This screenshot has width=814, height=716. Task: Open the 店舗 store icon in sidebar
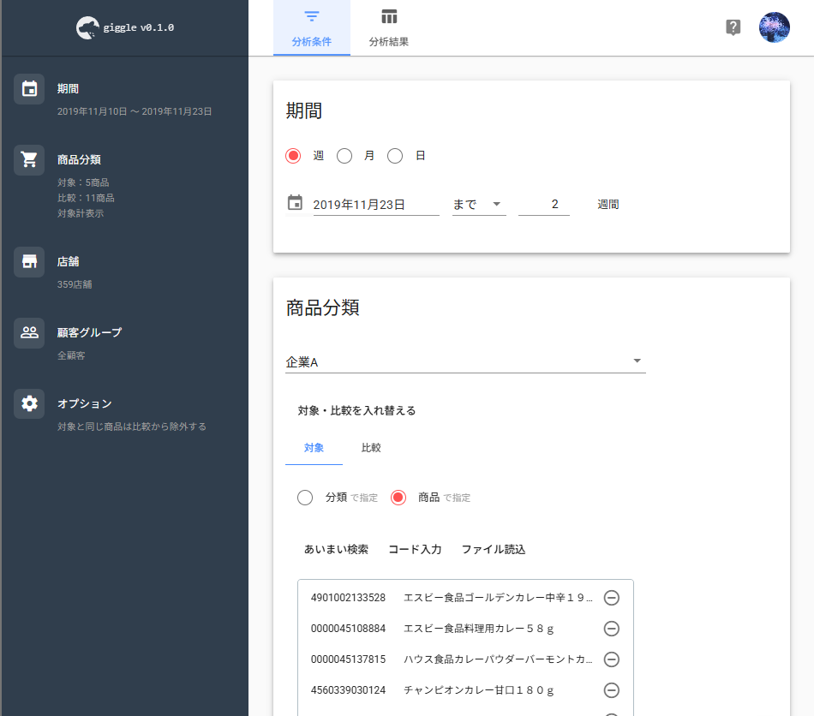click(29, 262)
